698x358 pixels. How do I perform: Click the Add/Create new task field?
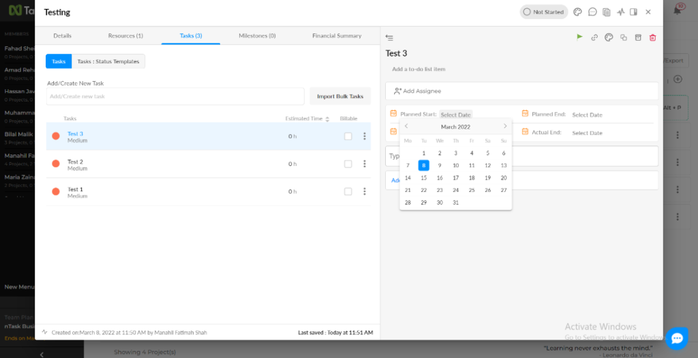click(175, 96)
